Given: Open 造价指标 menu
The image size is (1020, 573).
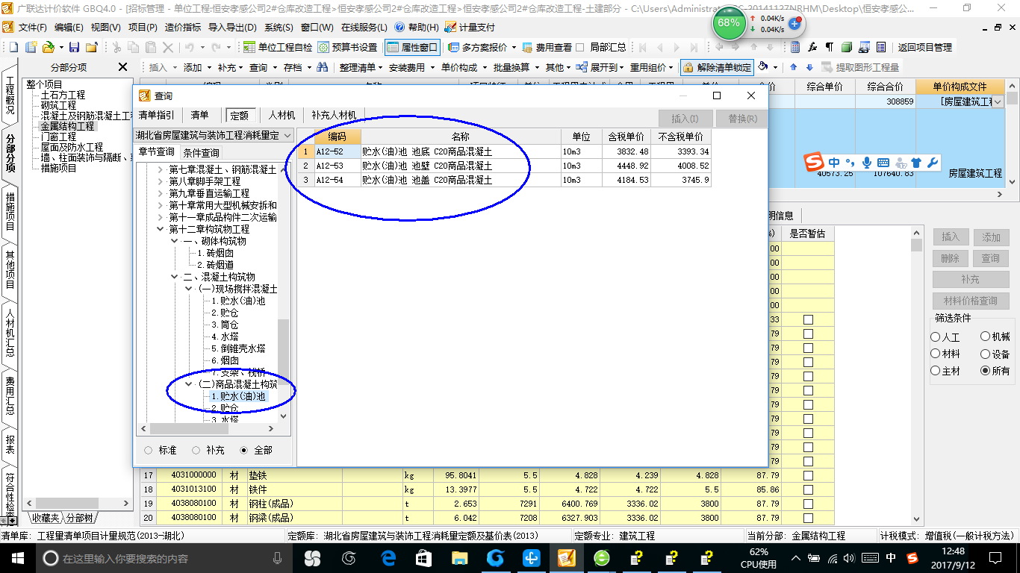Looking at the screenshot, I should pos(183,27).
